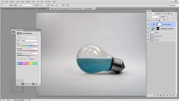Open layer Fill arrow in Layers panel

click(171, 20)
